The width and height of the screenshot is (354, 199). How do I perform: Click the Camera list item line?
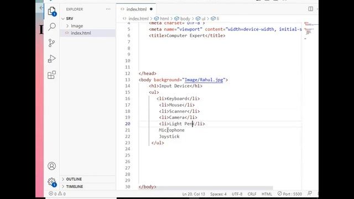point(178,118)
